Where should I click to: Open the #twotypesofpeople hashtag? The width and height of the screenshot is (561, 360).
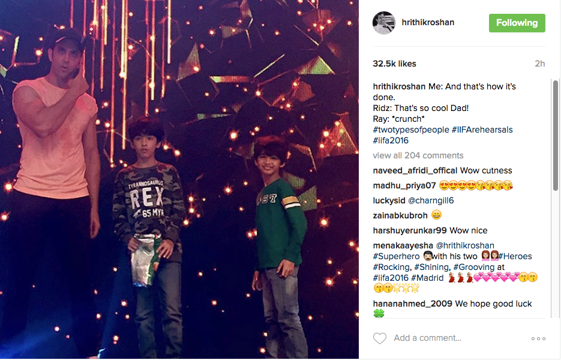point(411,130)
